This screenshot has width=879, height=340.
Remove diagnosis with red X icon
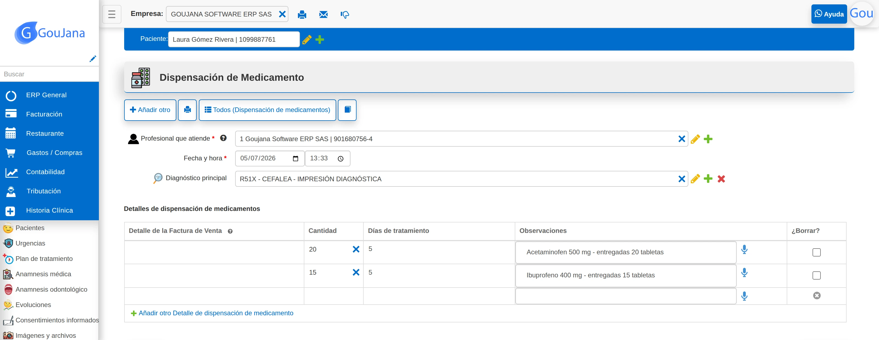pyautogui.click(x=721, y=179)
